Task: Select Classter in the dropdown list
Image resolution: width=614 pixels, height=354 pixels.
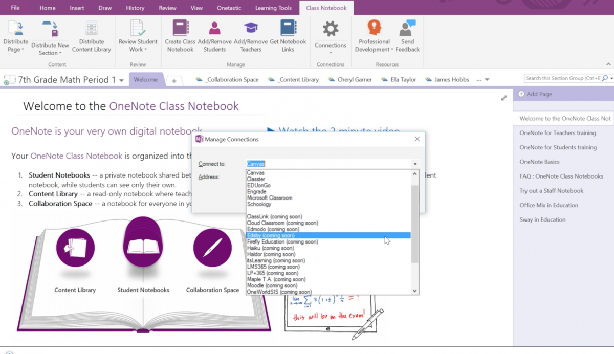Action: (328, 179)
